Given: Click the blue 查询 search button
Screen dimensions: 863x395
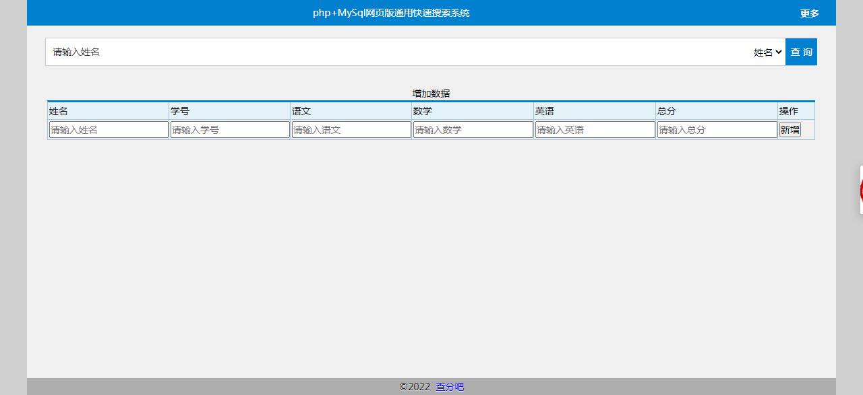Looking at the screenshot, I should pyautogui.click(x=801, y=52).
